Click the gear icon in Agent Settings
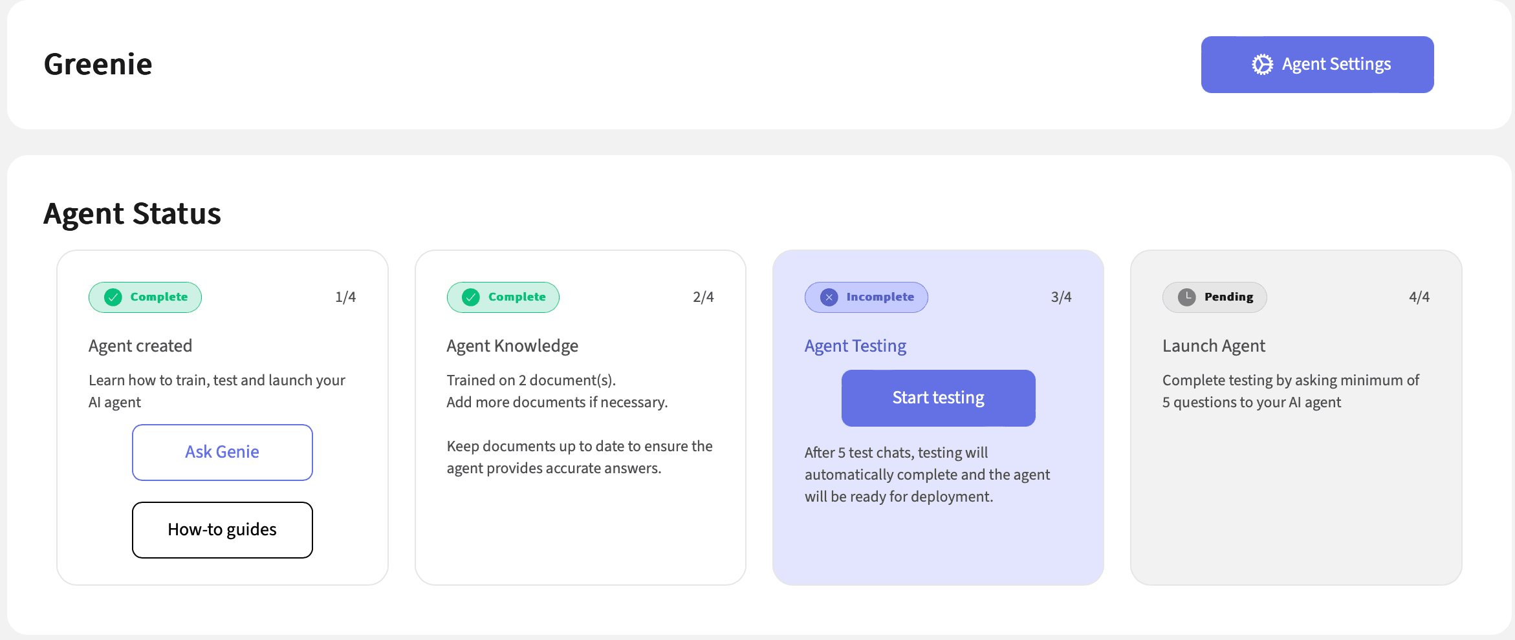This screenshot has height=640, width=1515. point(1262,65)
